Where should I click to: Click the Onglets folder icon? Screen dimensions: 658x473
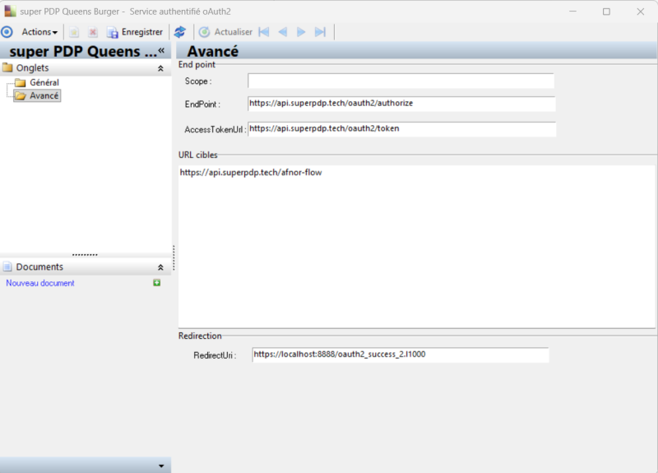[7, 67]
